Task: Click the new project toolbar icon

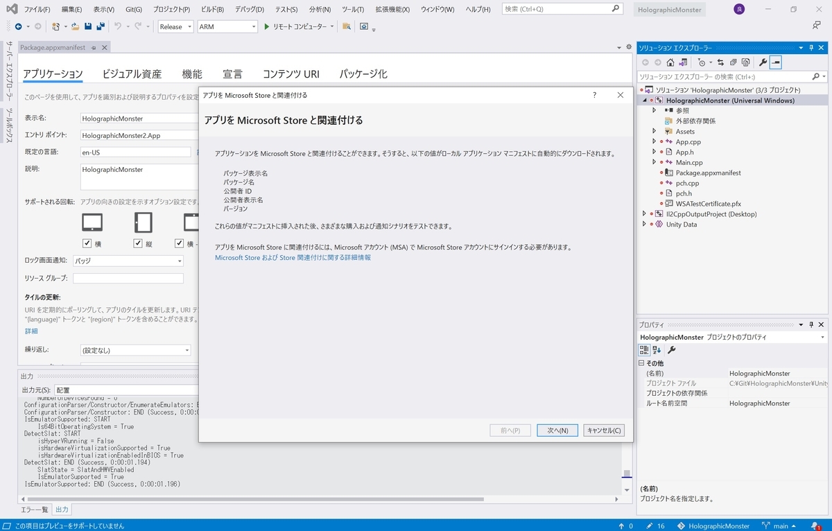Action: coord(55,26)
